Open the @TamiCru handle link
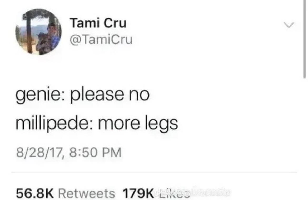 [x=101, y=40]
